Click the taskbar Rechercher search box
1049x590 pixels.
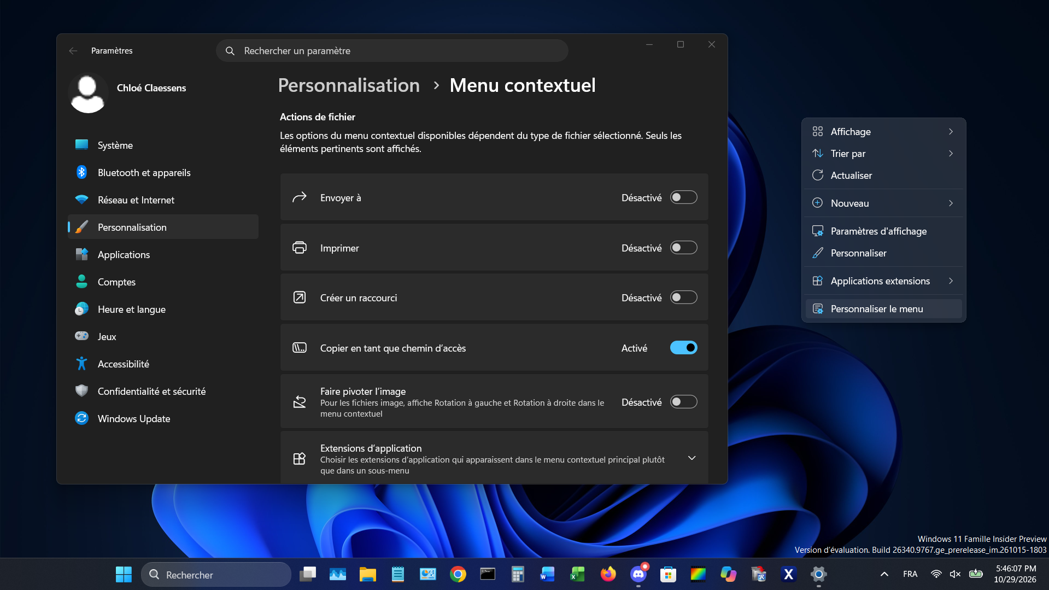point(216,574)
